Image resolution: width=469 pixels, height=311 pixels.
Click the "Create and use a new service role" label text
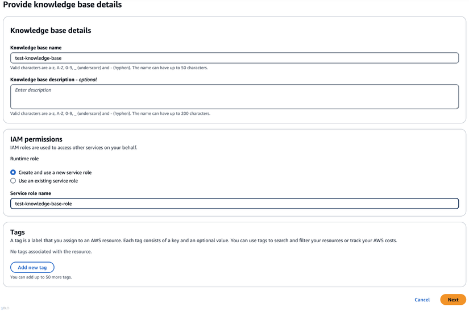(55, 172)
